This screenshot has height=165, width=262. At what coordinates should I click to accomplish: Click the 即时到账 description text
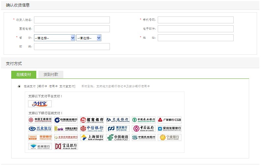point(115,86)
